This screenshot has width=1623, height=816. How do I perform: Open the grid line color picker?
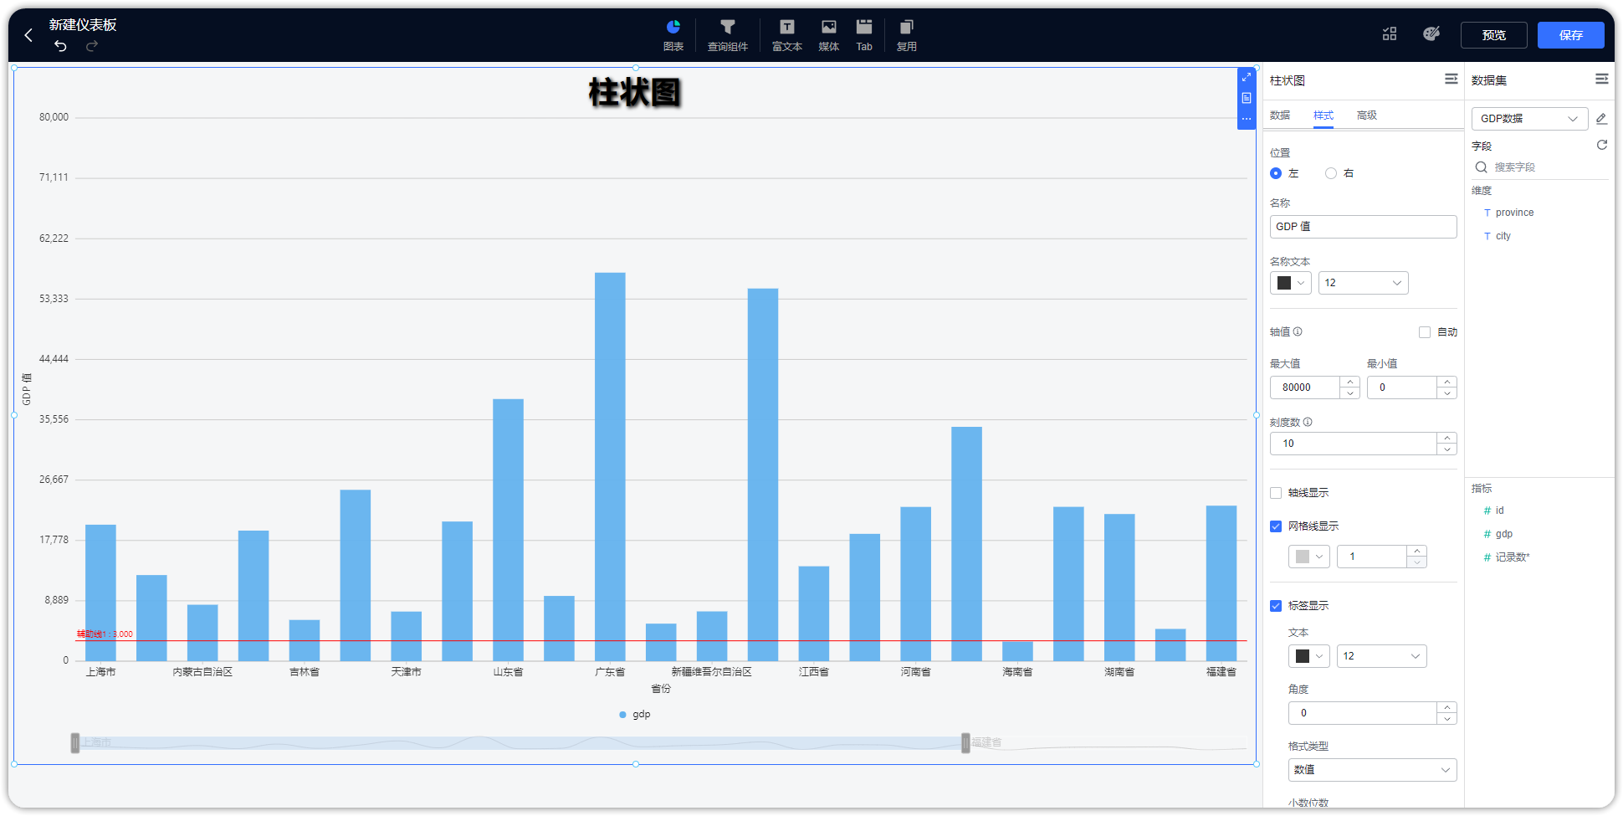1308,557
